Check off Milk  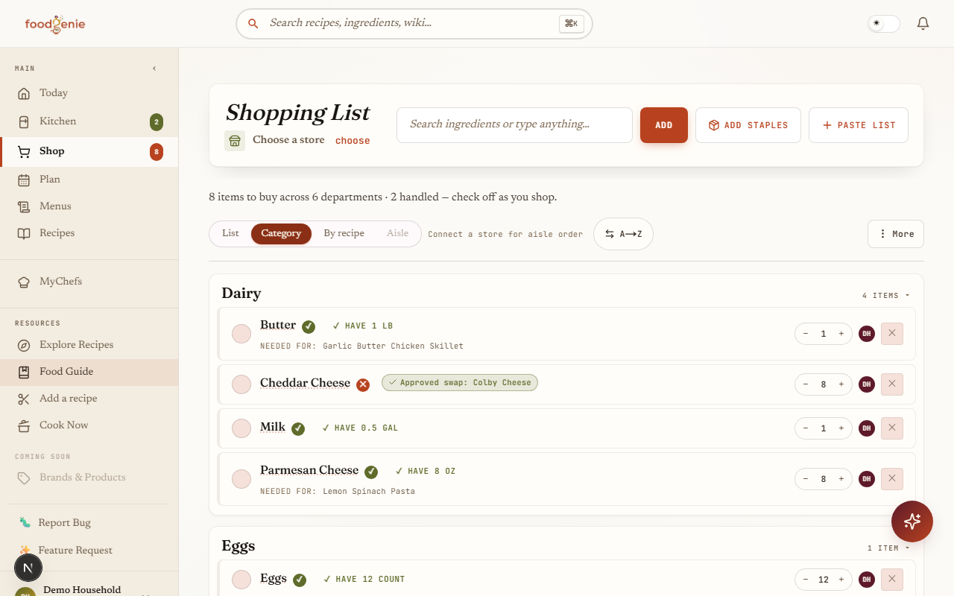(x=241, y=428)
